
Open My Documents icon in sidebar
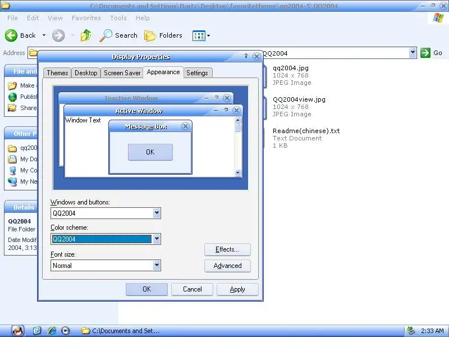(x=12, y=159)
